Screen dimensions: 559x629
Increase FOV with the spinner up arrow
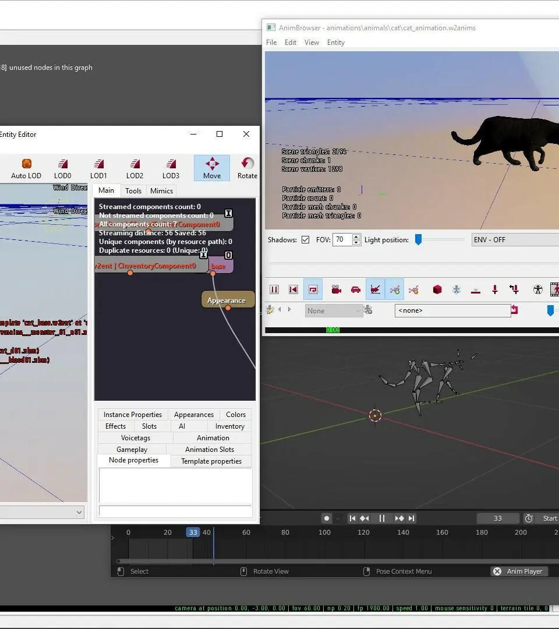356,236
